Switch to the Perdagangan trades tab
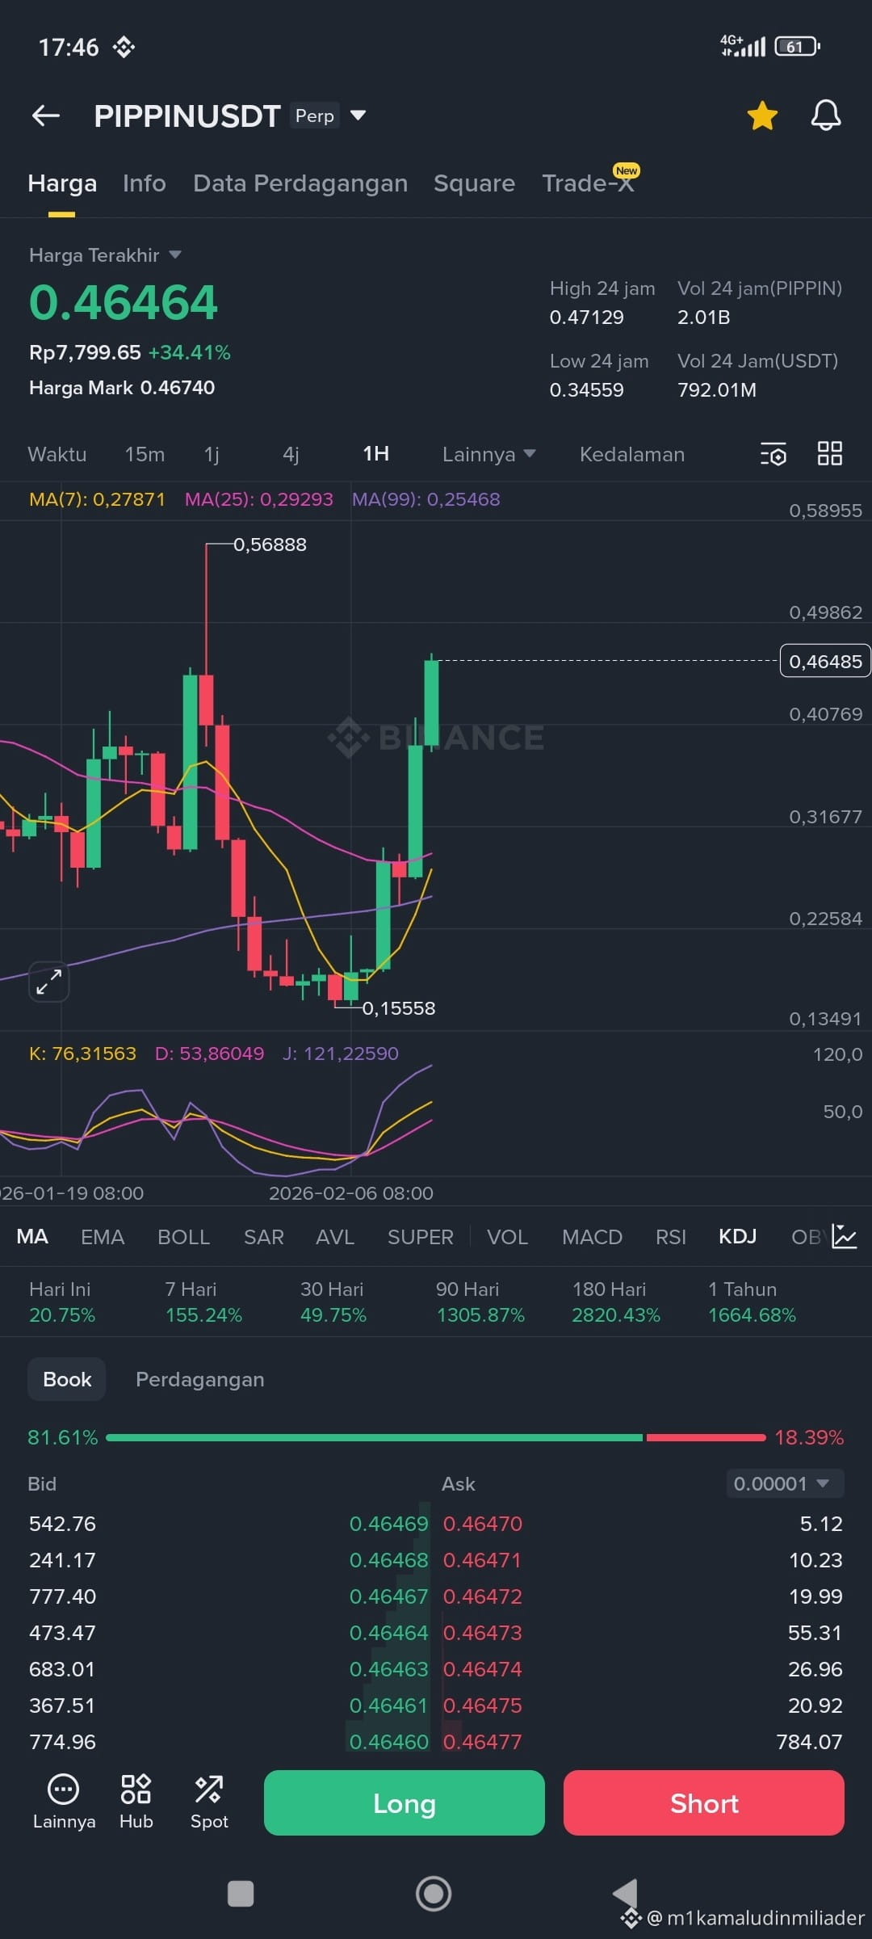Image resolution: width=872 pixels, height=1939 pixels. pyautogui.click(x=200, y=1379)
